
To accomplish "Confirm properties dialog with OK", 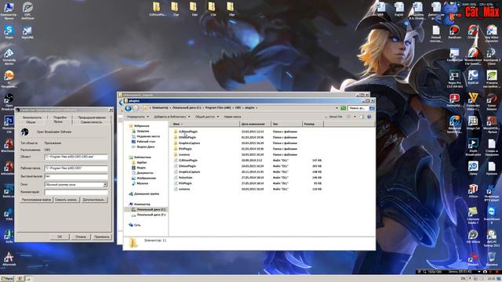I will pos(60,237).
